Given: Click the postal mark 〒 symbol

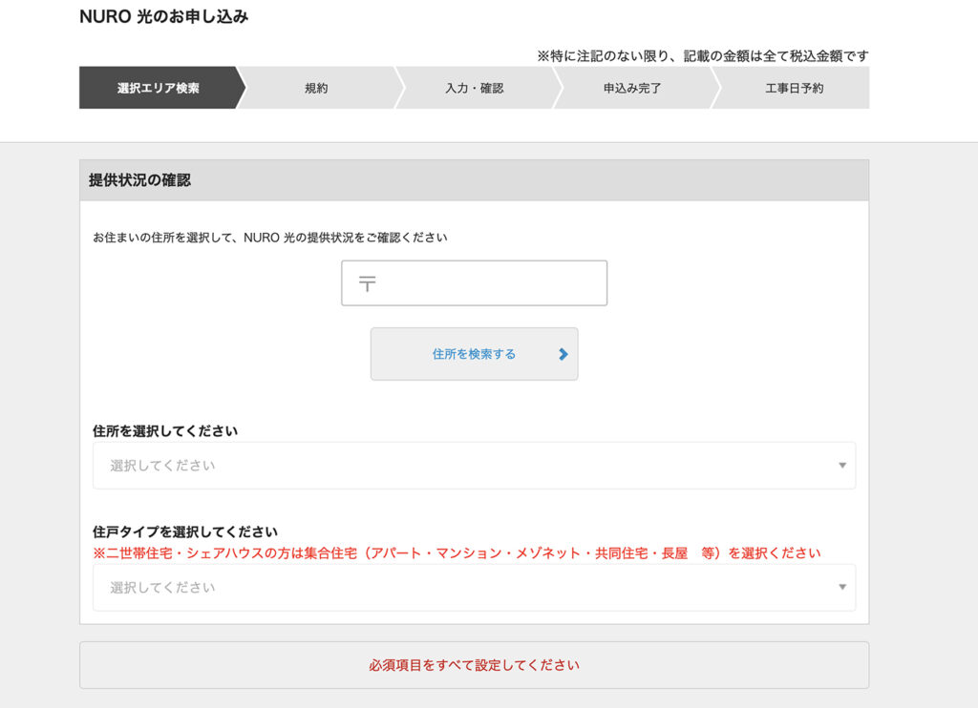Looking at the screenshot, I should 368,283.
